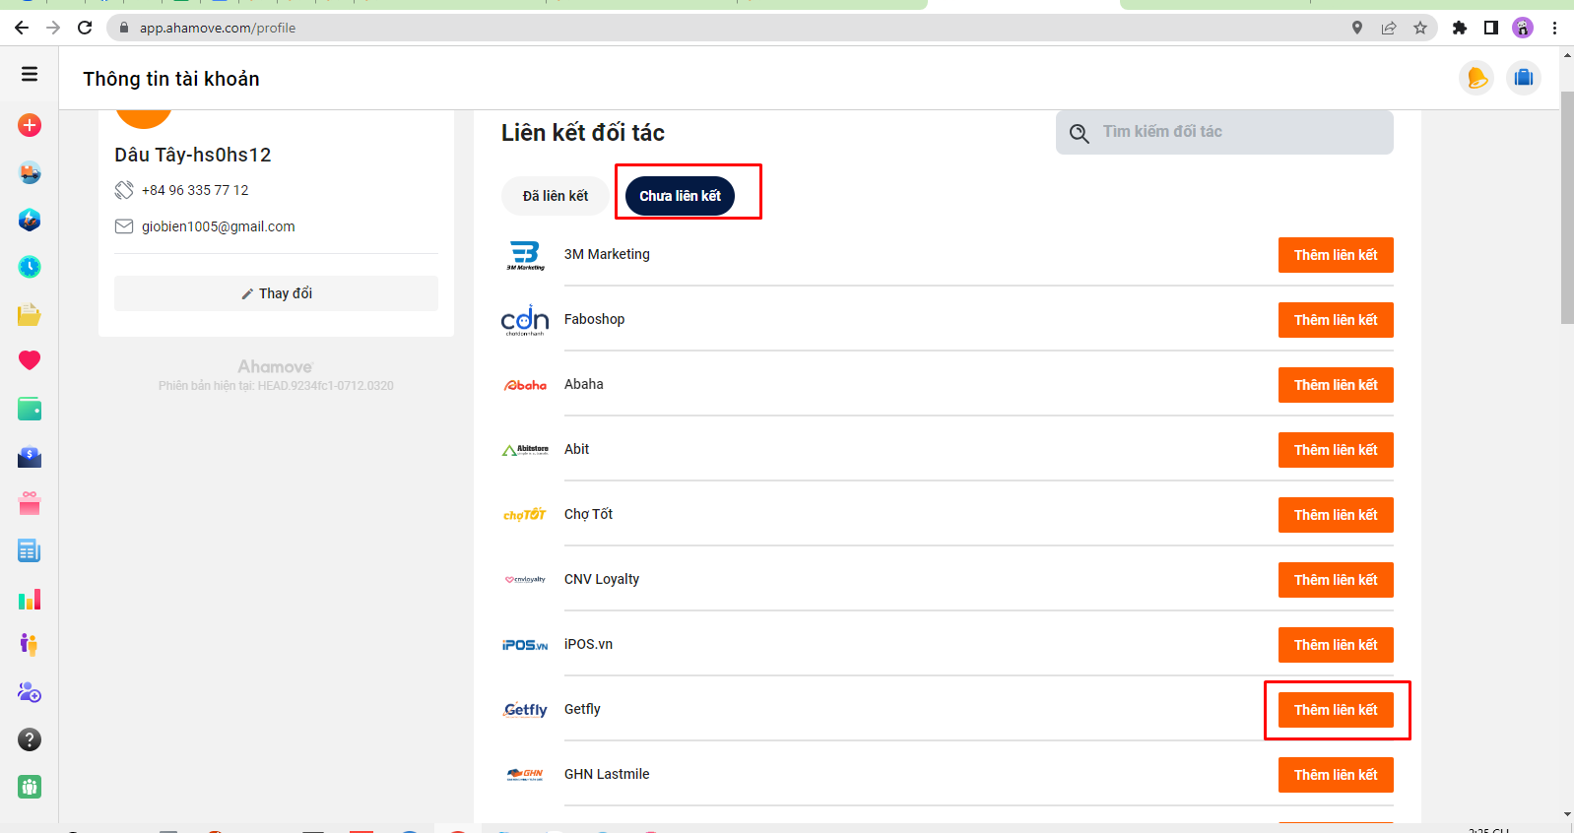Click the red plus icon in sidebar
This screenshot has height=833, width=1574.
pyautogui.click(x=30, y=125)
